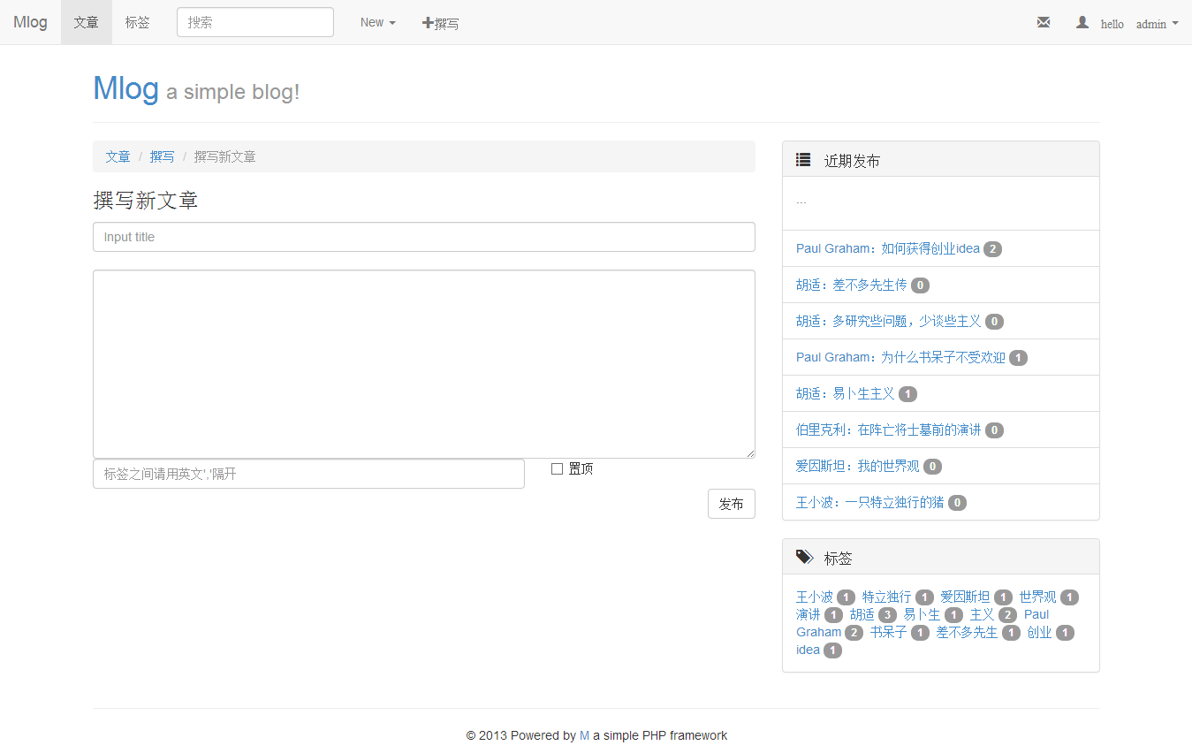Open post 王小波：一只特立独行的猪
Viewport: 1192px width, 753px height.
(x=869, y=502)
